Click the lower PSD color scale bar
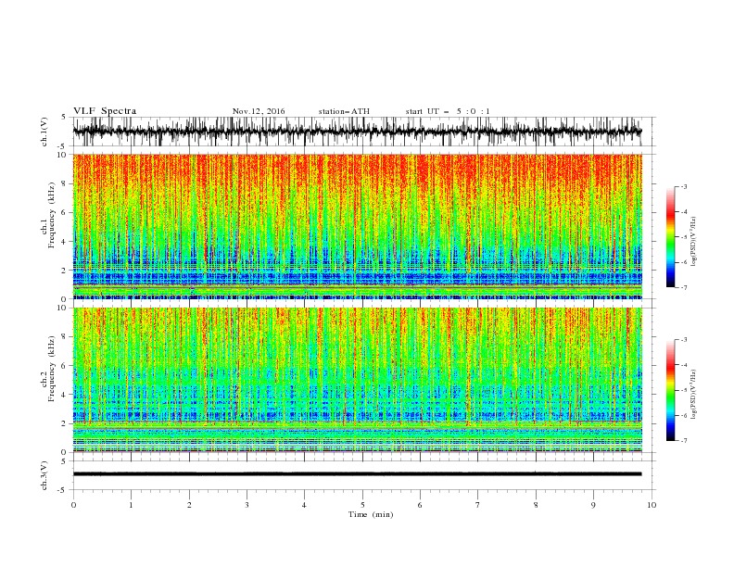734x567 pixels. [x=670, y=390]
